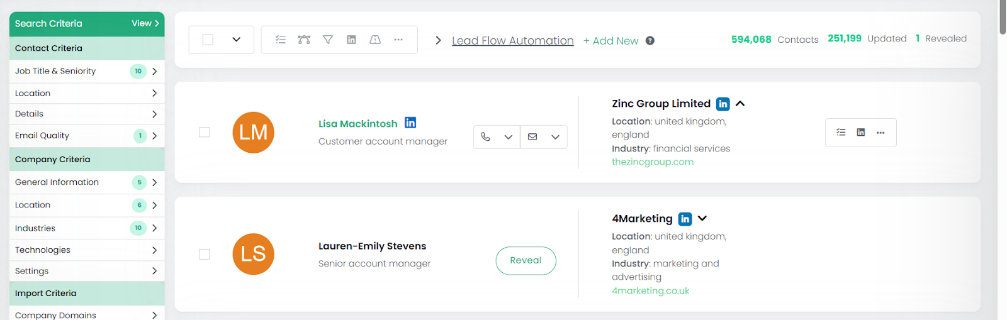The width and height of the screenshot is (1007, 320).
Task: Check the Lauren-Emily Stevens contact checkbox
Action: (x=205, y=254)
